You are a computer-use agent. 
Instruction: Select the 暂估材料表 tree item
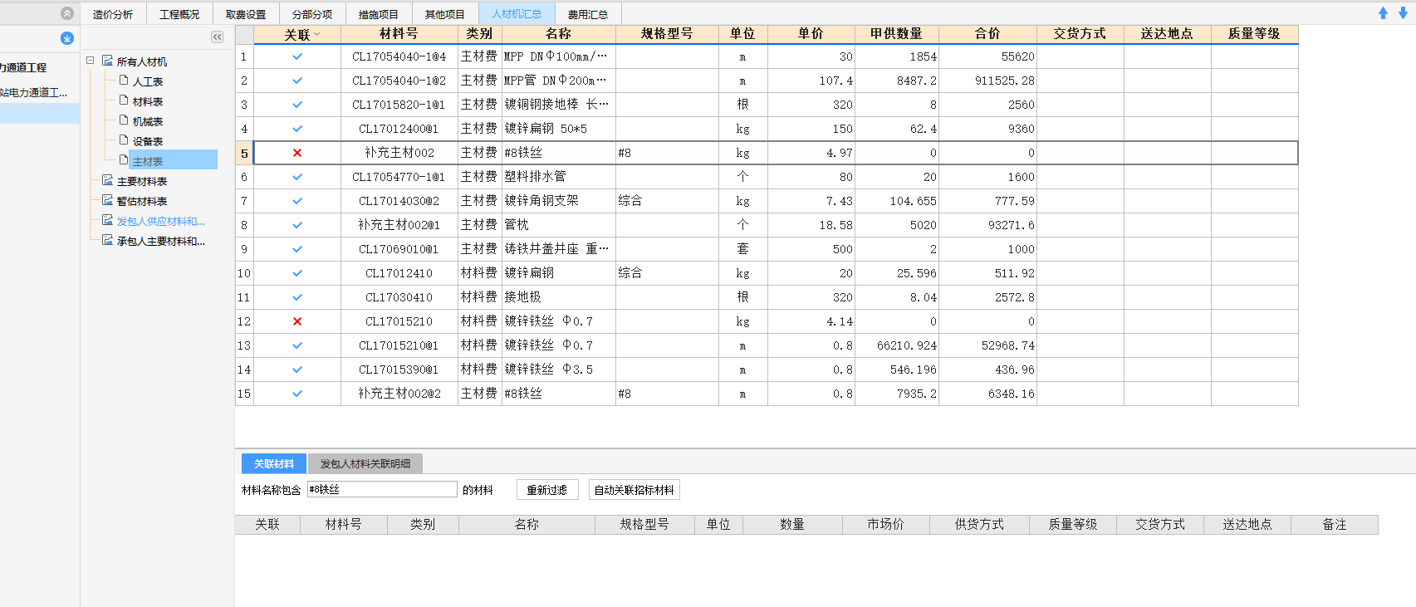(142, 201)
